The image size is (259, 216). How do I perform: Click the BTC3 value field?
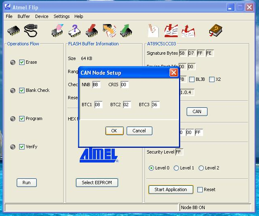pos(155,105)
